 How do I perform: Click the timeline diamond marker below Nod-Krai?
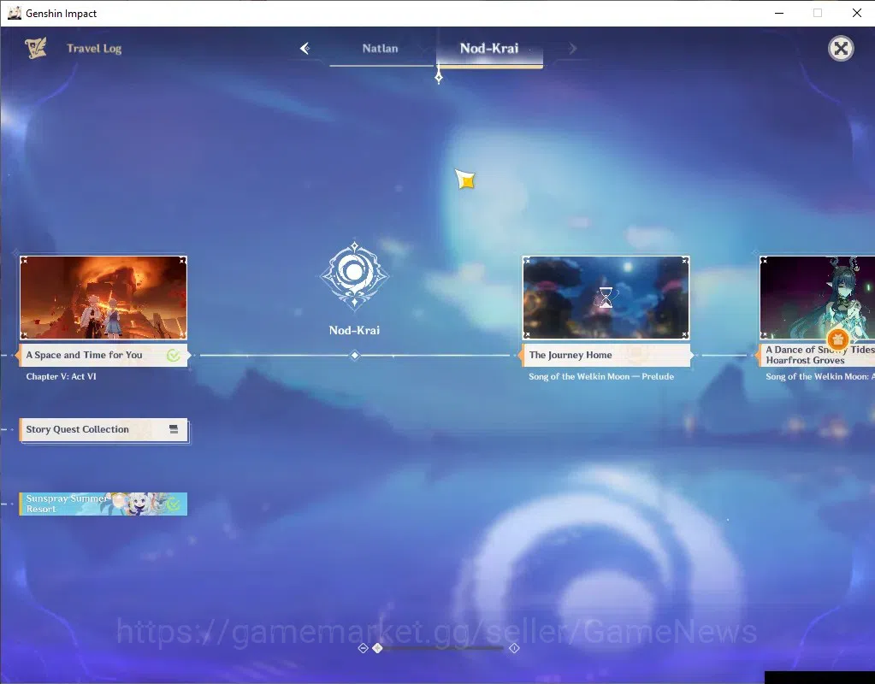[355, 356]
